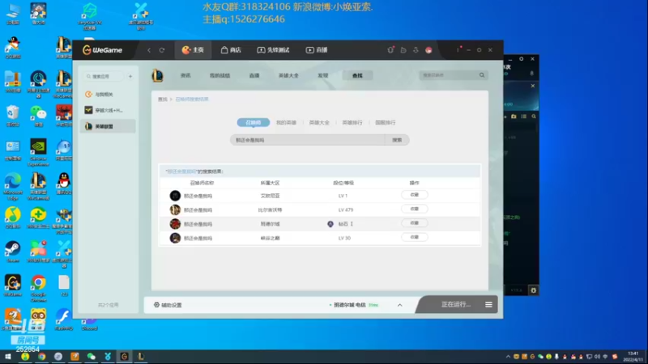Add an app with the sidebar plus button
This screenshot has height=364, width=648.
(x=130, y=76)
